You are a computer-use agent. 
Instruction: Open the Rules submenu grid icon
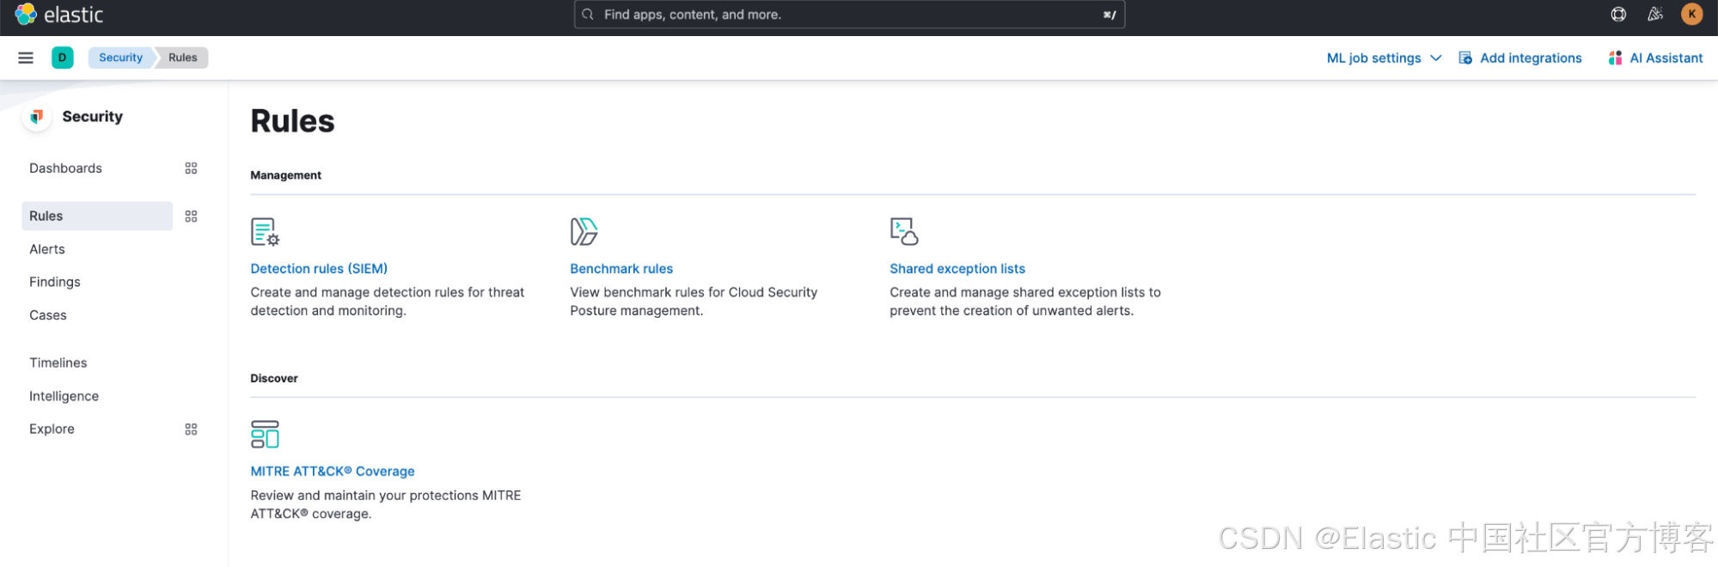191,216
